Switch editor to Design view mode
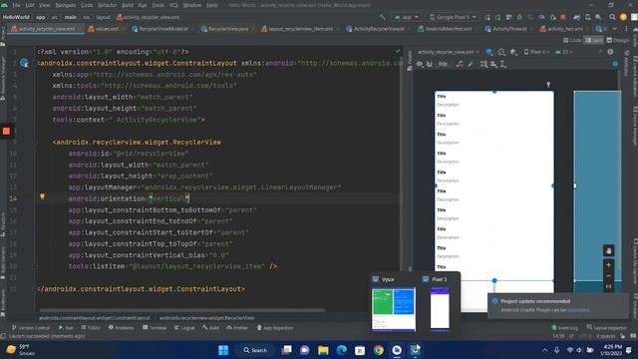The height and width of the screenshot is (359, 638). [x=618, y=40]
